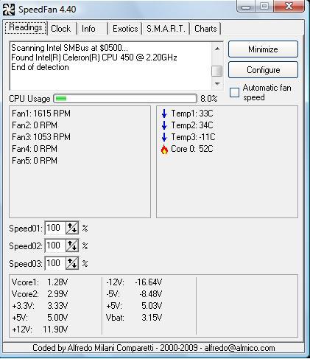Maximize the SpeedFan window
310x359 pixels.
coord(264,6)
